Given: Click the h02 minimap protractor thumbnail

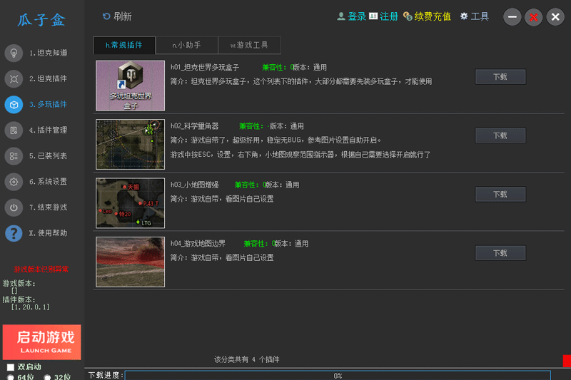Looking at the screenshot, I should [131, 144].
